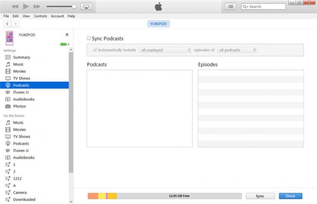The height and width of the screenshot is (204, 317).
Task: Click the fast-forward playback button
Action: (x=37, y=6)
